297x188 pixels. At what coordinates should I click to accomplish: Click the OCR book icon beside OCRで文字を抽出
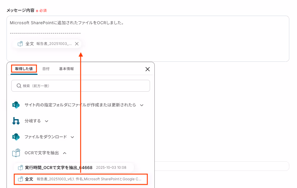[x=16, y=153]
